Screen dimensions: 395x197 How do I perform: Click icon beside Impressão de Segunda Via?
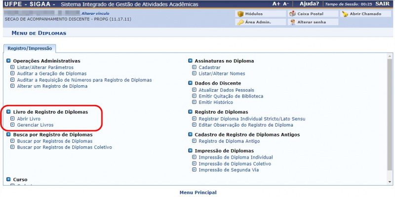click(x=194, y=170)
